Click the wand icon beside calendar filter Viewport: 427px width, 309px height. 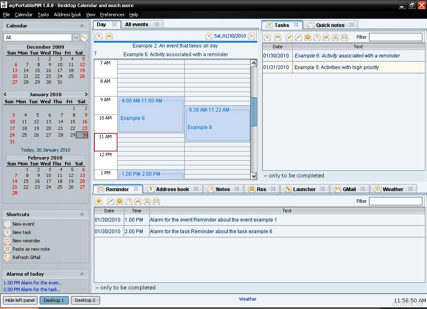pos(84,37)
